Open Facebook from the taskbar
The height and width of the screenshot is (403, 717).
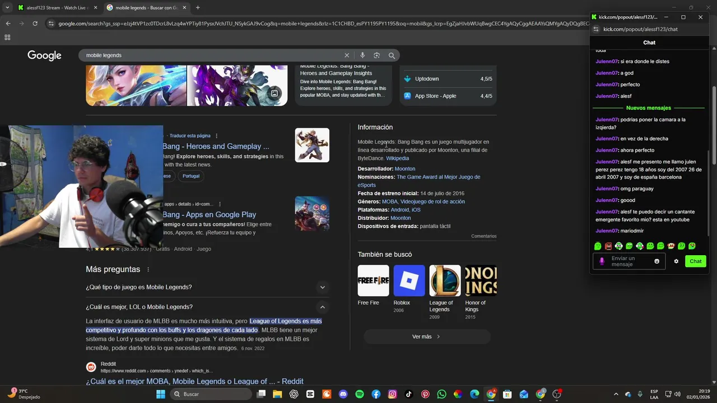point(376,394)
